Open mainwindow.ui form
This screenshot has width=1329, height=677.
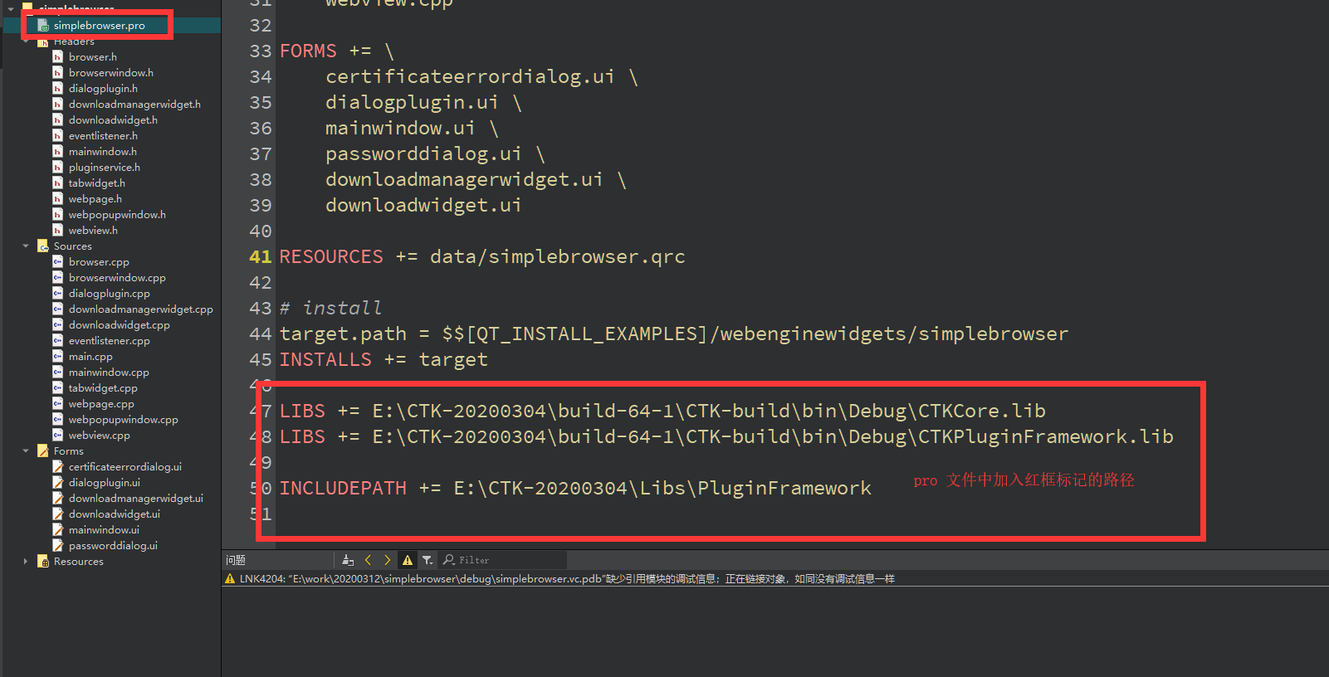pos(104,530)
